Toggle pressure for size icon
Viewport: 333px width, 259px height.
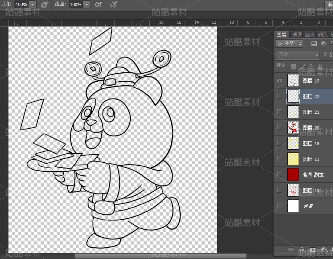pos(113,5)
